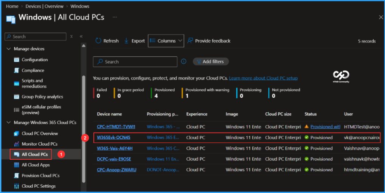Select the In grace period count tile
This screenshot has height=193, width=385.
[x=129, y=93]
